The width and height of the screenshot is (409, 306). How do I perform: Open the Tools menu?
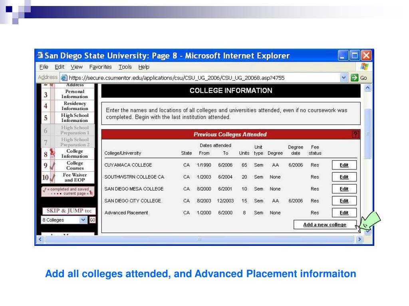pyautogui.click(x=125, y=67)
